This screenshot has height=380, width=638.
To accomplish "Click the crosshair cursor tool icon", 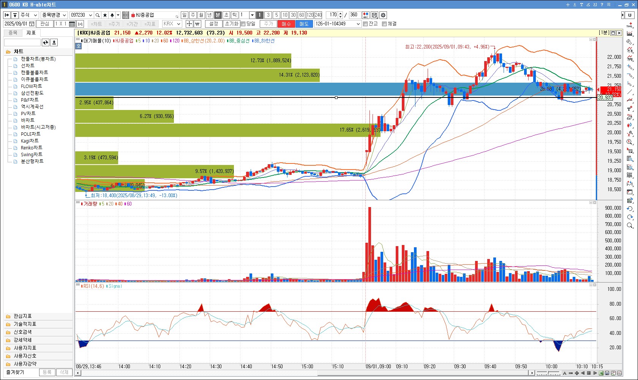I will click(x=189, y=24).
